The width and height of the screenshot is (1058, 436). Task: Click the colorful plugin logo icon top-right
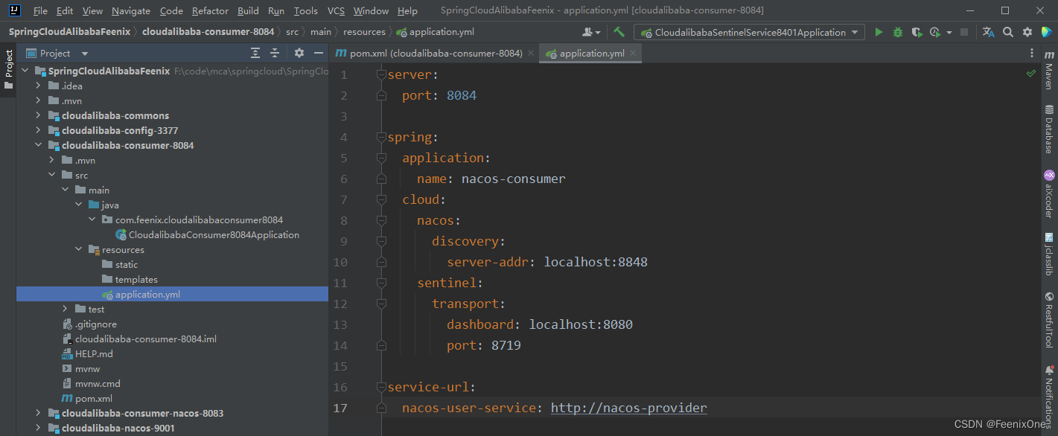coord(1047,32)
